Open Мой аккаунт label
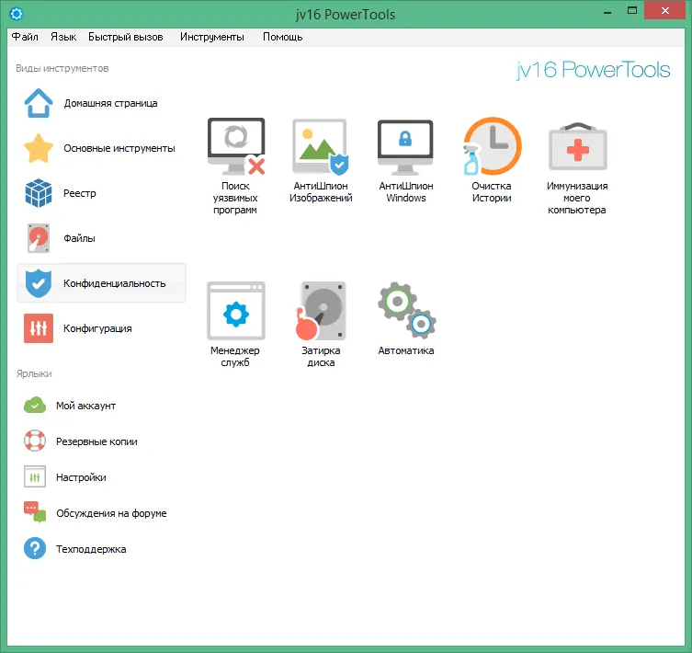 pyautogui.click(x=85, y=406)
